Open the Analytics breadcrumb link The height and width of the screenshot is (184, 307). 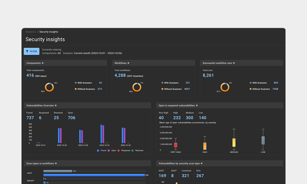[x=30, y=32]
